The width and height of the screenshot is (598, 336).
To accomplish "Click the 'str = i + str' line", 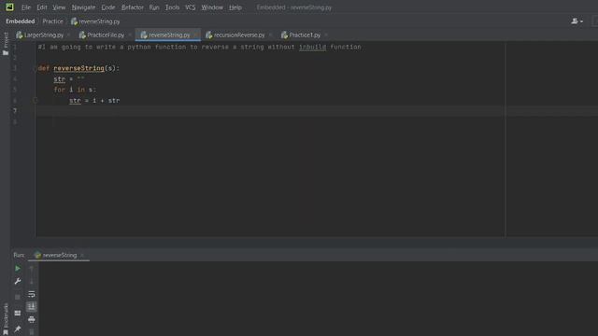I will (x=94, y=101).
